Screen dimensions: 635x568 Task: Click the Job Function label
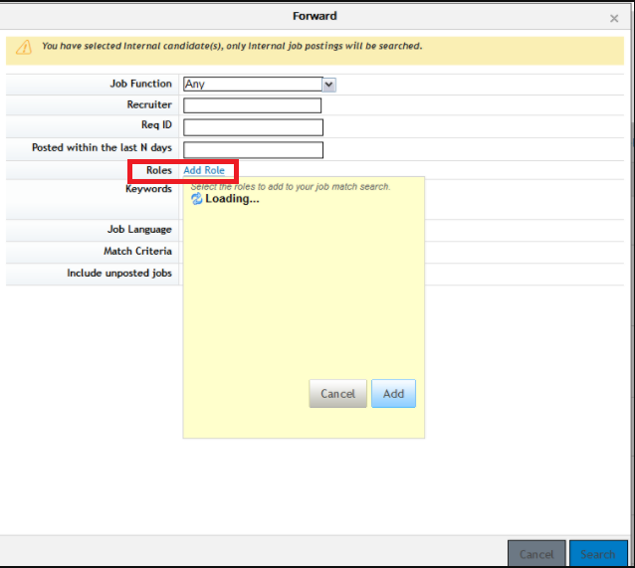(x=141, y=84)
